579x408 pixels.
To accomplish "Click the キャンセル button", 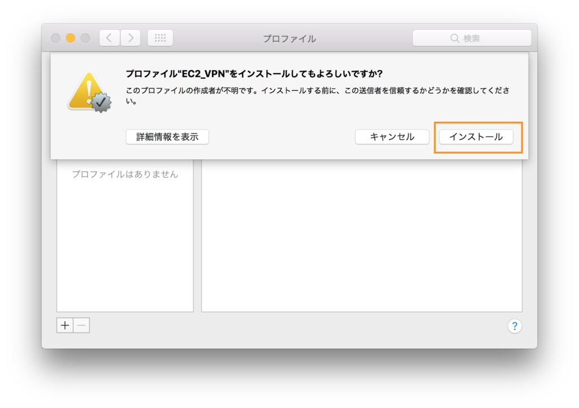I will coord(392,137).
